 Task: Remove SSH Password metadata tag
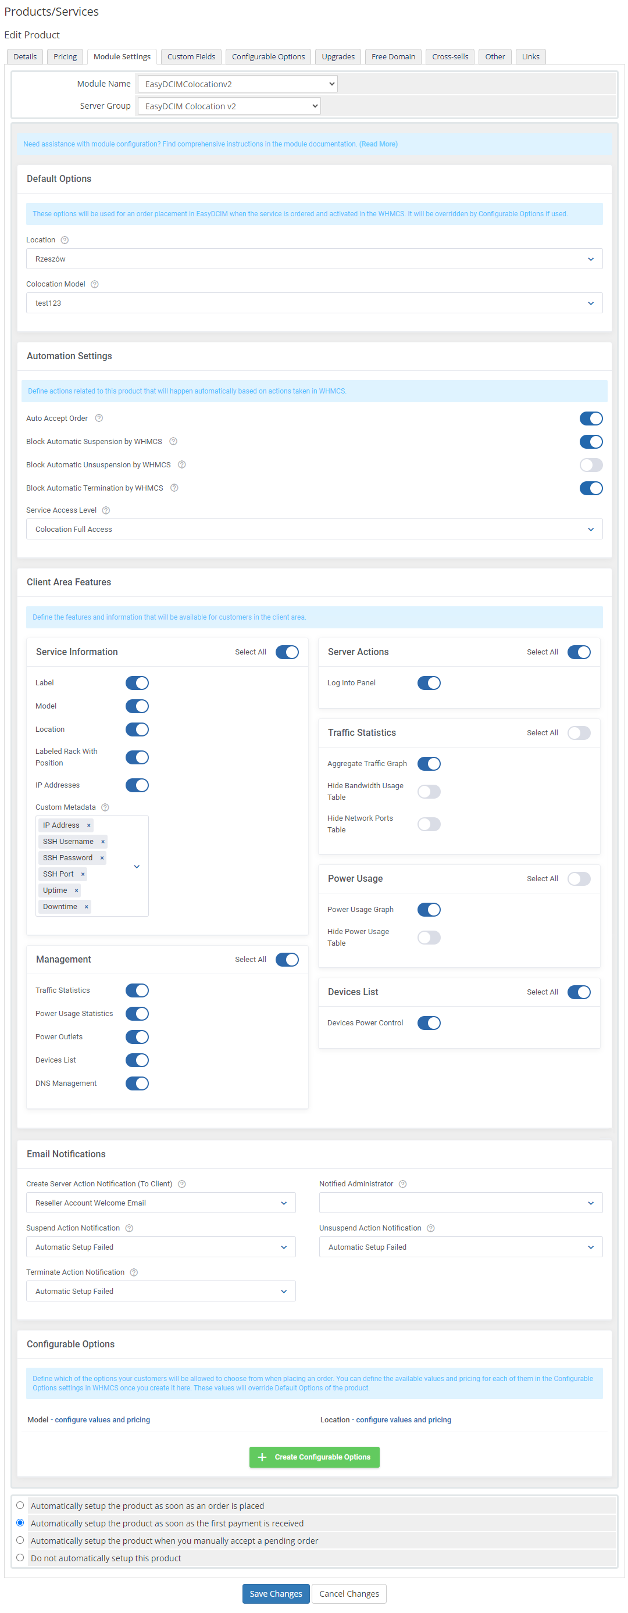click(x=101, y=858)
